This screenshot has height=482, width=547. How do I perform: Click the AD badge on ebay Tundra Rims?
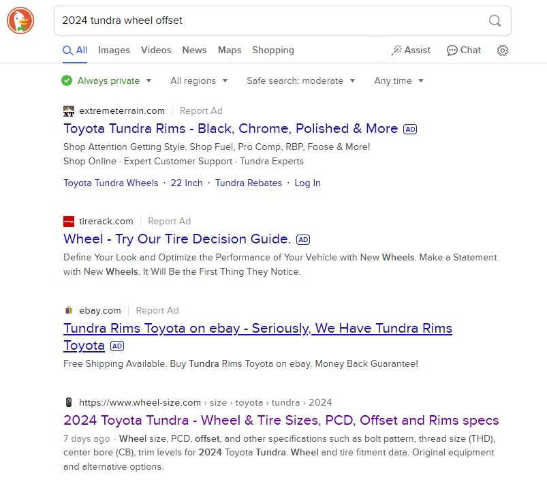coord(117,346)
